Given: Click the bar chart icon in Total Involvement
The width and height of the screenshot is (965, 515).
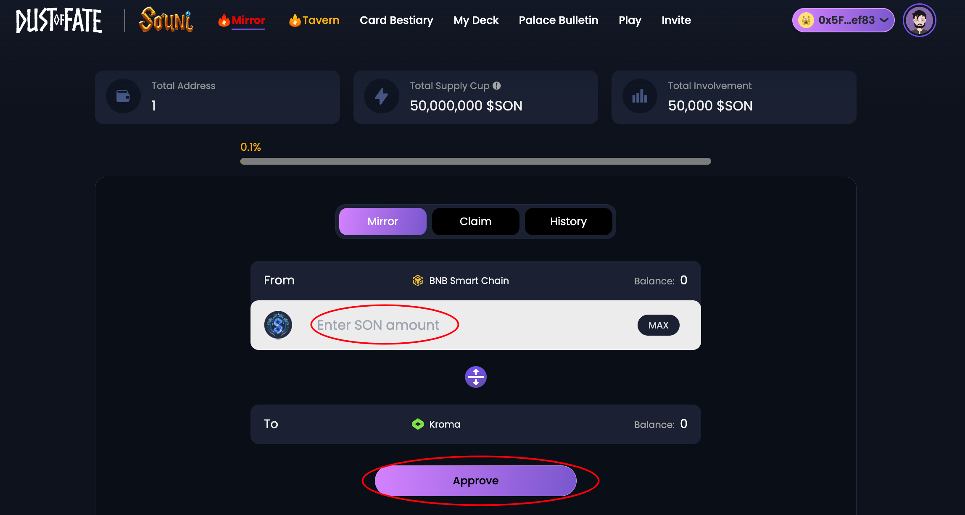Looking at the screenshot, I should coord(640,96).
